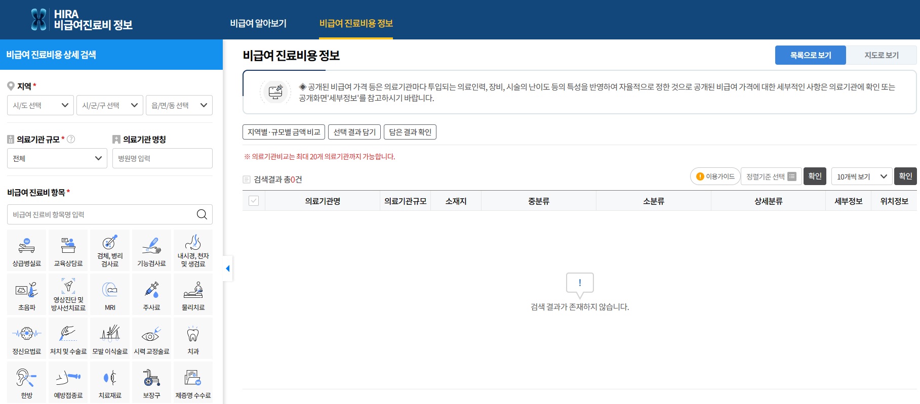The image size is (920, 404).
Task: Choose the 검체, 병리 검사료 category
Action: [x=110, y=250]
